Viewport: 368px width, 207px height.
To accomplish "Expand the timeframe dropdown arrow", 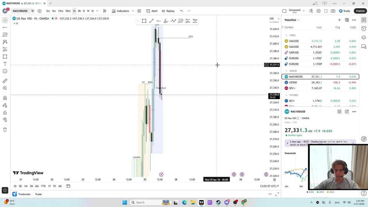I will [x=97, y=11].
